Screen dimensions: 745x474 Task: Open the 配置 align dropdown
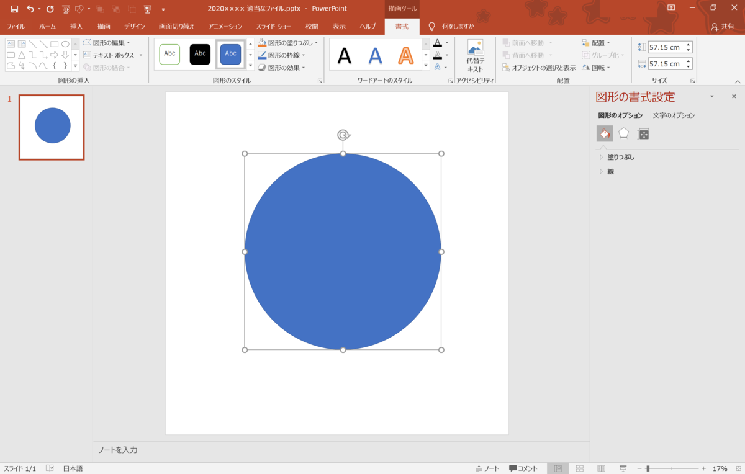click(596, 43)
